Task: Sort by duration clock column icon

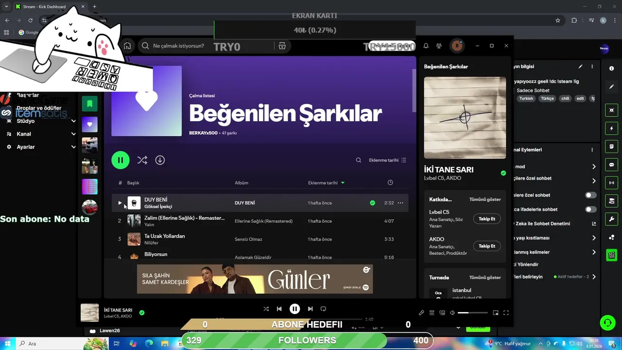Action: [390, 182]
